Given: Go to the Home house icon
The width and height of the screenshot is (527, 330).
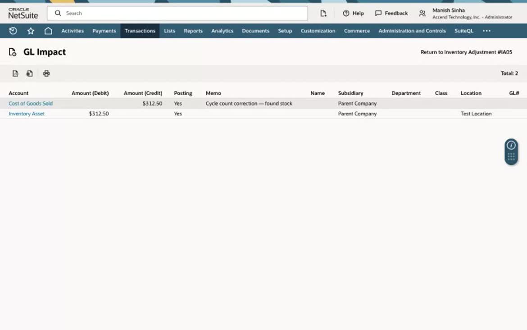Looking at the screenshot, I should [x=48, y=31].
